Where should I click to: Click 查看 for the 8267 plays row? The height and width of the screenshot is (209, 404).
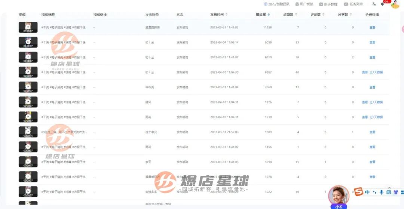click(365, 72)
